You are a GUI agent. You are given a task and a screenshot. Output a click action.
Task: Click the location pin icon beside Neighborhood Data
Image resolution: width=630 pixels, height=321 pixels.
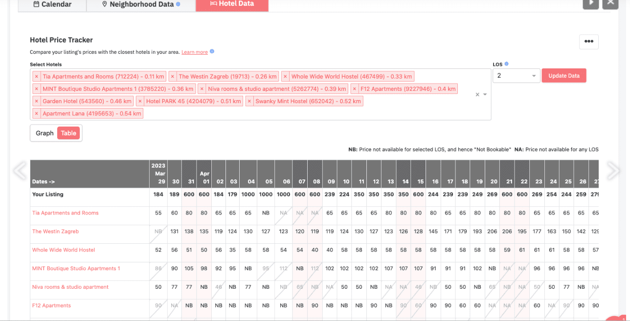105,4
